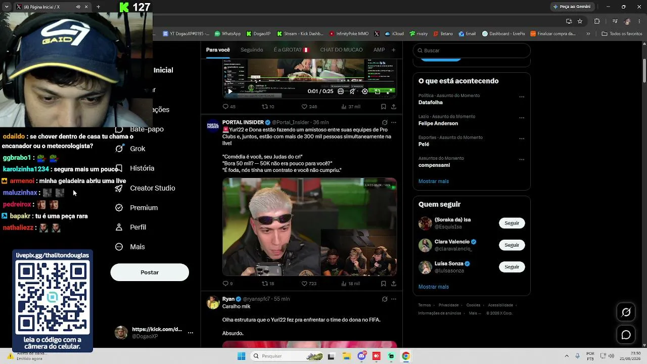Open the Chrome extensions puzzle icon
Viewport: 647px width, 364px height.
597,21
